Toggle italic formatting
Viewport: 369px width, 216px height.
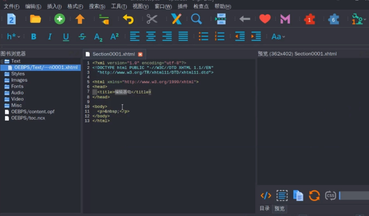pyautogui.click(x=50, y=37)
